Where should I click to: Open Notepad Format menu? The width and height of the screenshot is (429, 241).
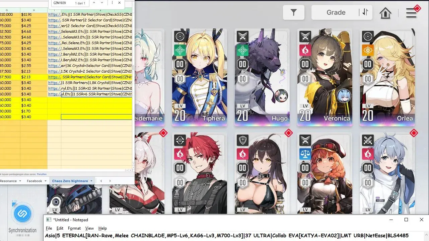pos(74,228)
